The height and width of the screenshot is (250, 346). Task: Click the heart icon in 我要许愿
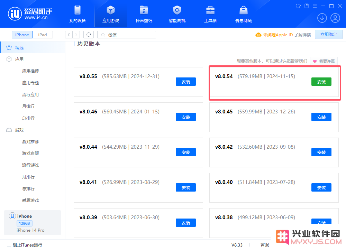315,61
